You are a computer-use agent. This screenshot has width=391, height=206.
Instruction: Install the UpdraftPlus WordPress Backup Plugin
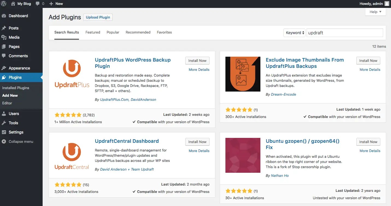tap(197, 60)
